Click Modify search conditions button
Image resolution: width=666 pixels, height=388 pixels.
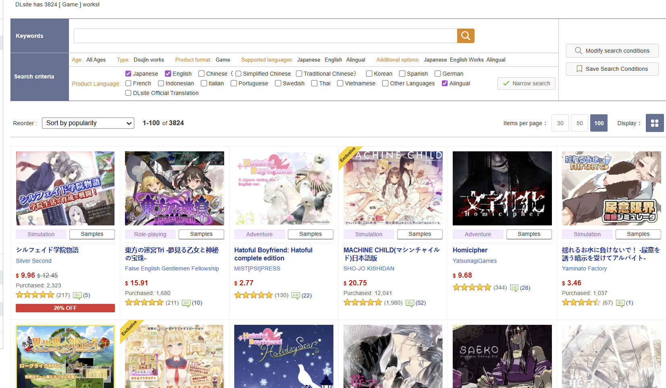pyautogui.click(x=612, y=51)
